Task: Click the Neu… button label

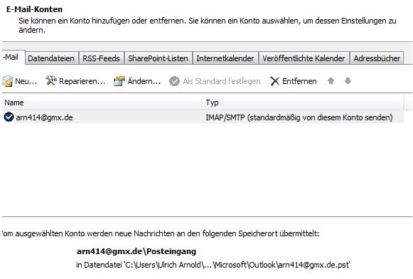Action: pos(26,81)
